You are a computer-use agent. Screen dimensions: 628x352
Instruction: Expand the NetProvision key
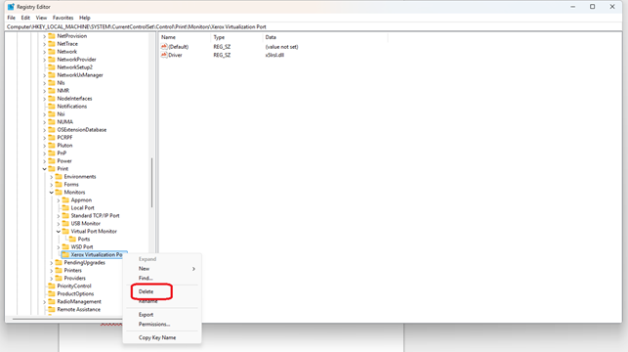45,36
